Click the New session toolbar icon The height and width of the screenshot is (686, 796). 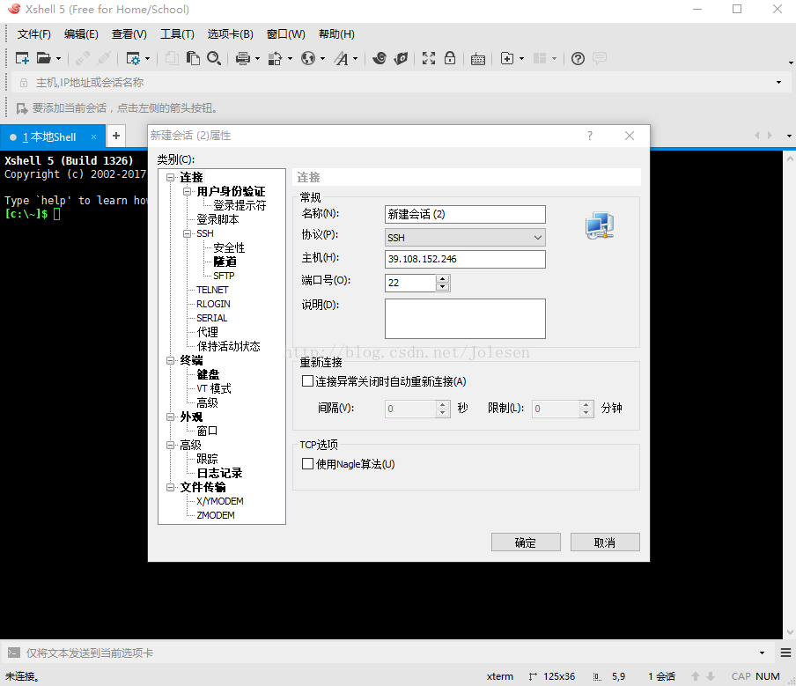(22, 58)
